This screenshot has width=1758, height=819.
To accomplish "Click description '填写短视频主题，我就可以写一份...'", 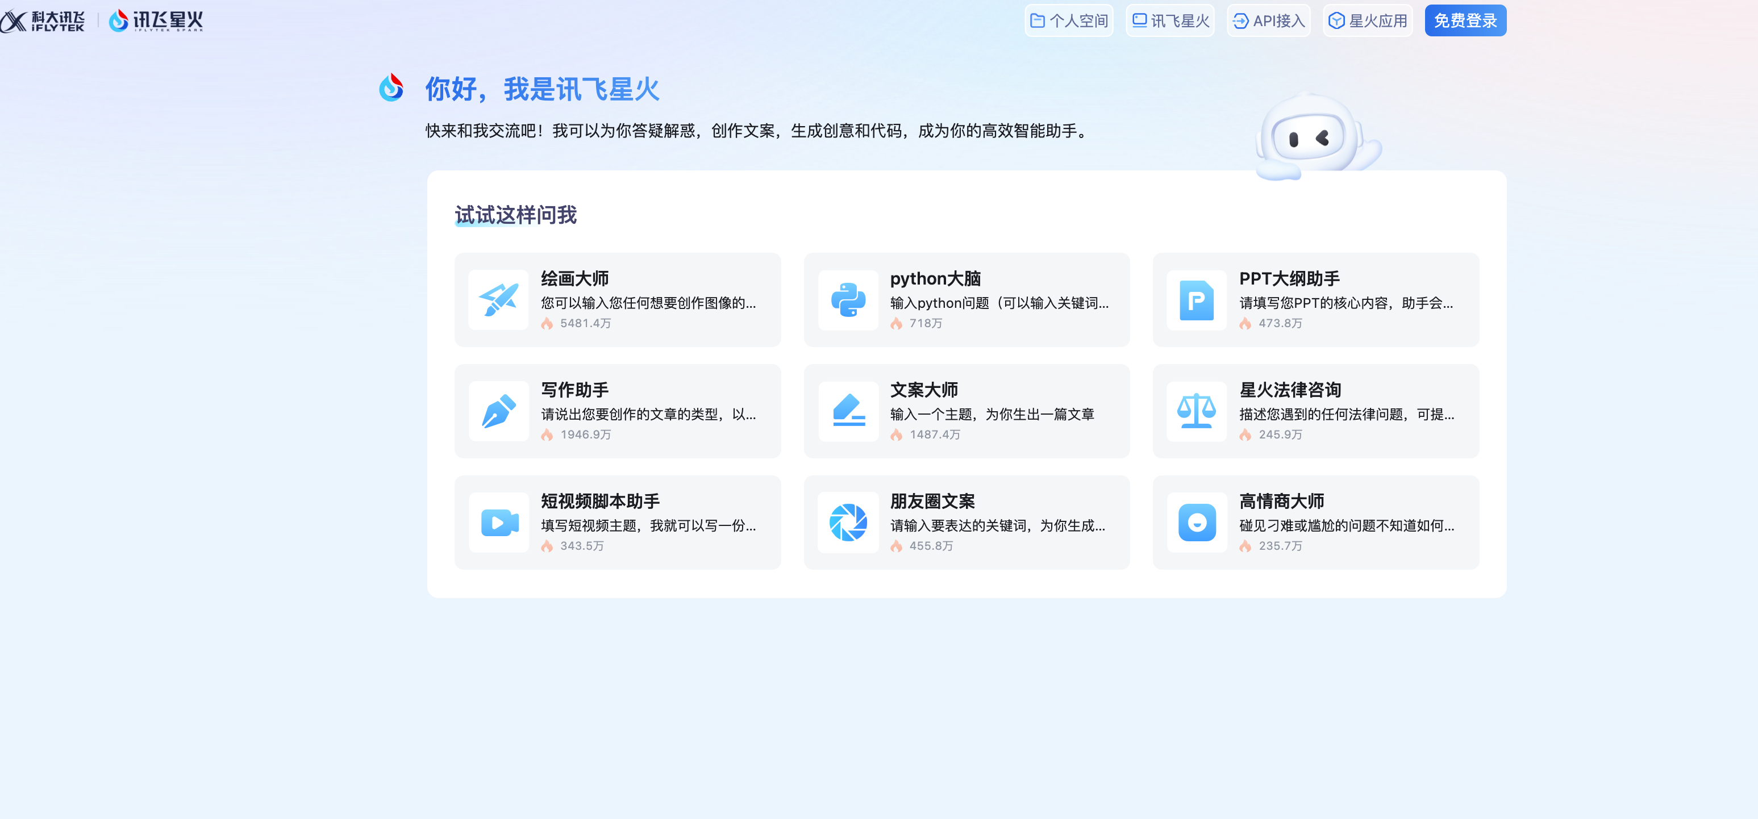I will pyautogui.click(x=648, y=525).
